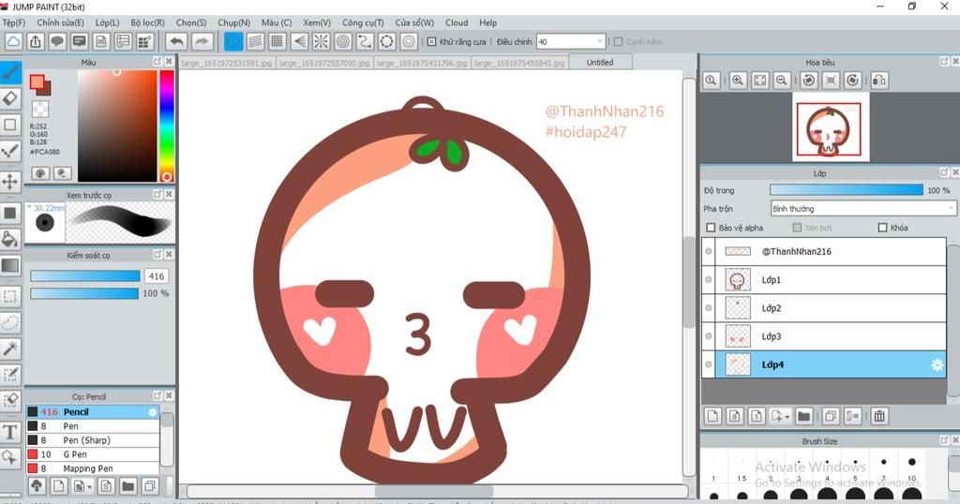Select the Pen (Sharp) brush
The height and width of the screenshot is (504, 960).
coord(93,440)
